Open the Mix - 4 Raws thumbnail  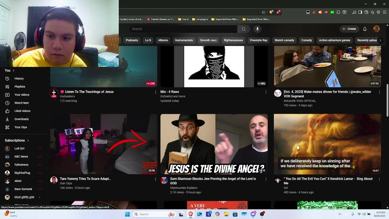point(214,67)
